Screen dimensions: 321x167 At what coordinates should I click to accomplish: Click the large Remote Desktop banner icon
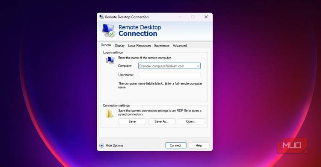pos(109,30)
